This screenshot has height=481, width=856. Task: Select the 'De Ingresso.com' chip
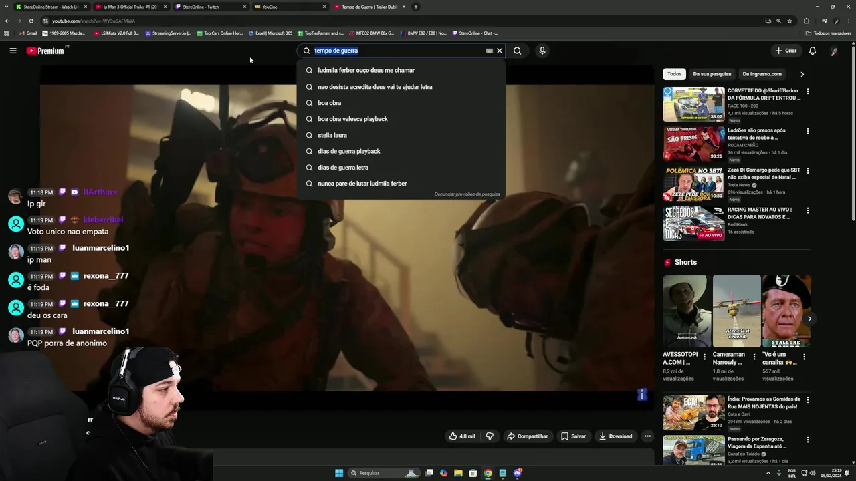click(x=762, y=74)
